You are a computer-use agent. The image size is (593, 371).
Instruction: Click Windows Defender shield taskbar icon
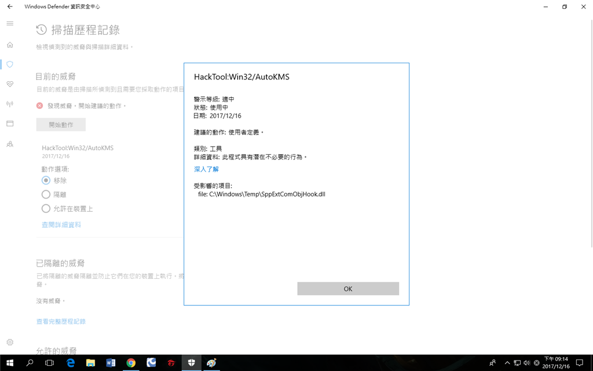(191, 363)
